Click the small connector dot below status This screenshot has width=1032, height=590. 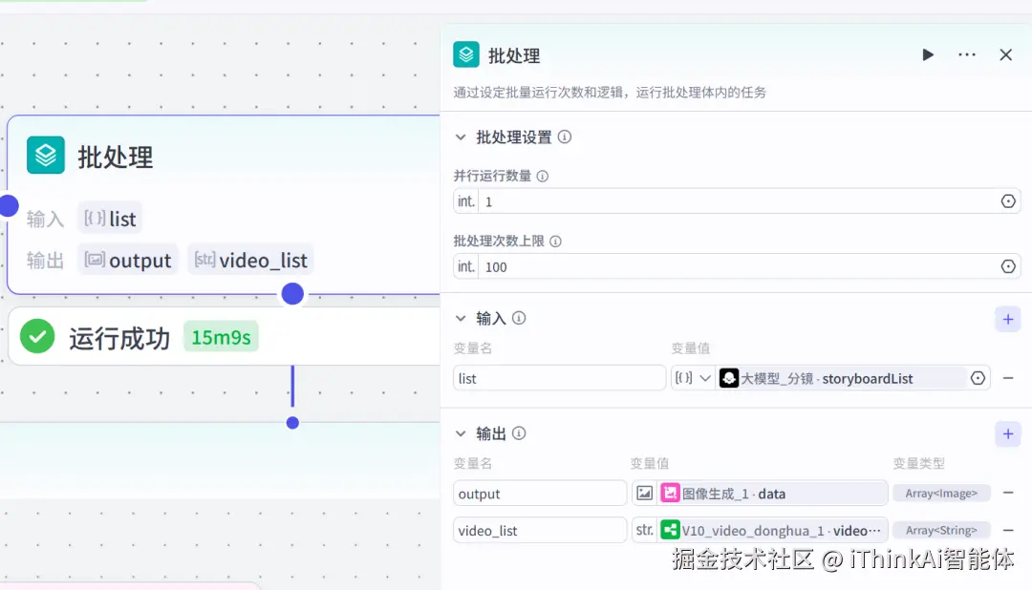[x=293, y=423]
